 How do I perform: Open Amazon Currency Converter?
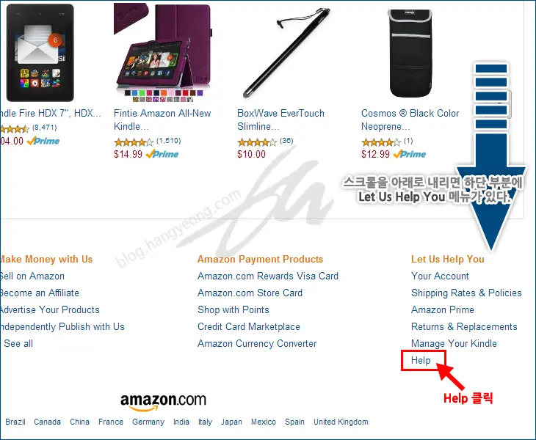[257, 343]
